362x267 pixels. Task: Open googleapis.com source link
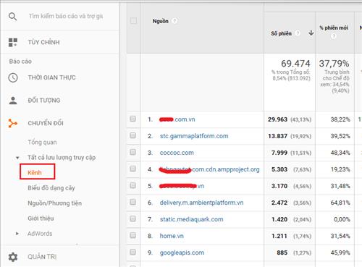tap(182, 253)
